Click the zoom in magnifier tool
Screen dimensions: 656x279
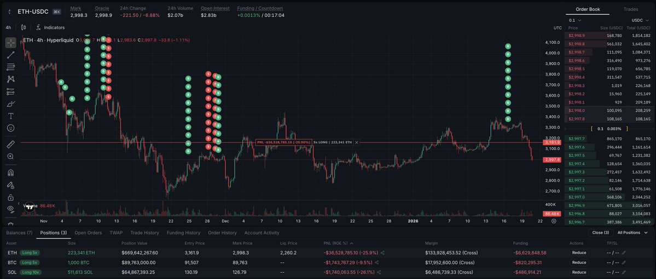pos(11,157)
